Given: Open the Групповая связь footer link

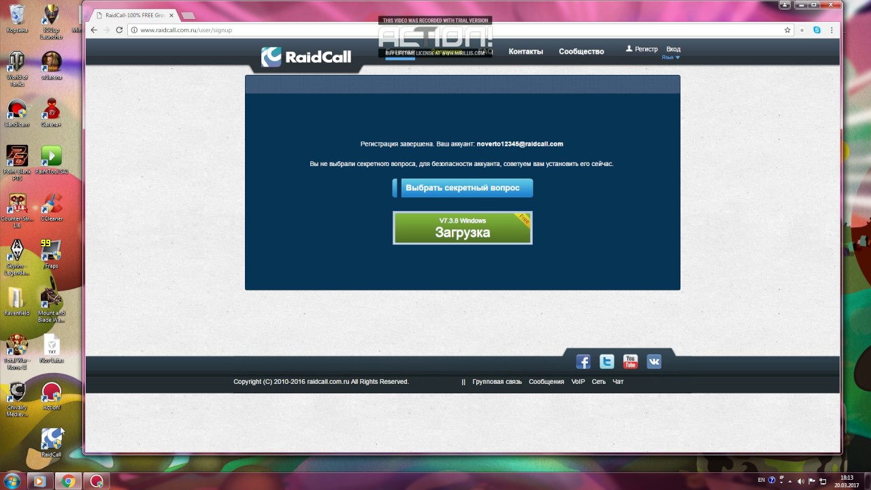Looking at the screenshot, I should [497, 382].
